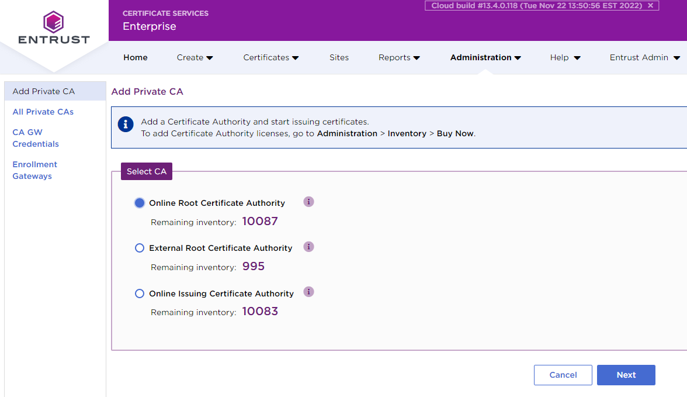
Task: Select Online Root Certificate Authority option
Action: [140, 203]
